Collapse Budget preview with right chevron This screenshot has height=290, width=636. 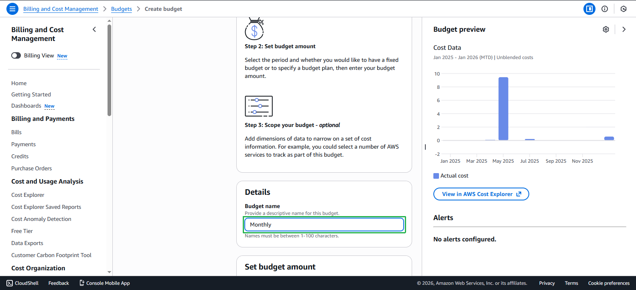(624, 29)
